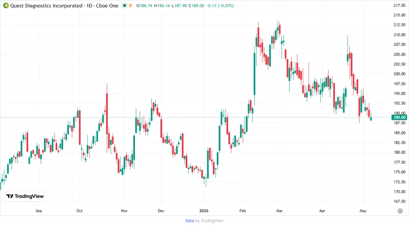This screenshot has height=226, width=409.
Task: Click the 187.50 price axis label
Action: pyautogui.click(x=399, y=123)
